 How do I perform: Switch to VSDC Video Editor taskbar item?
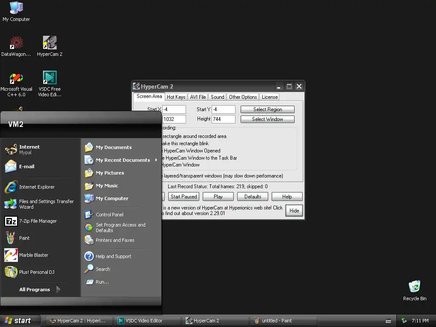[x=147, y=321]
